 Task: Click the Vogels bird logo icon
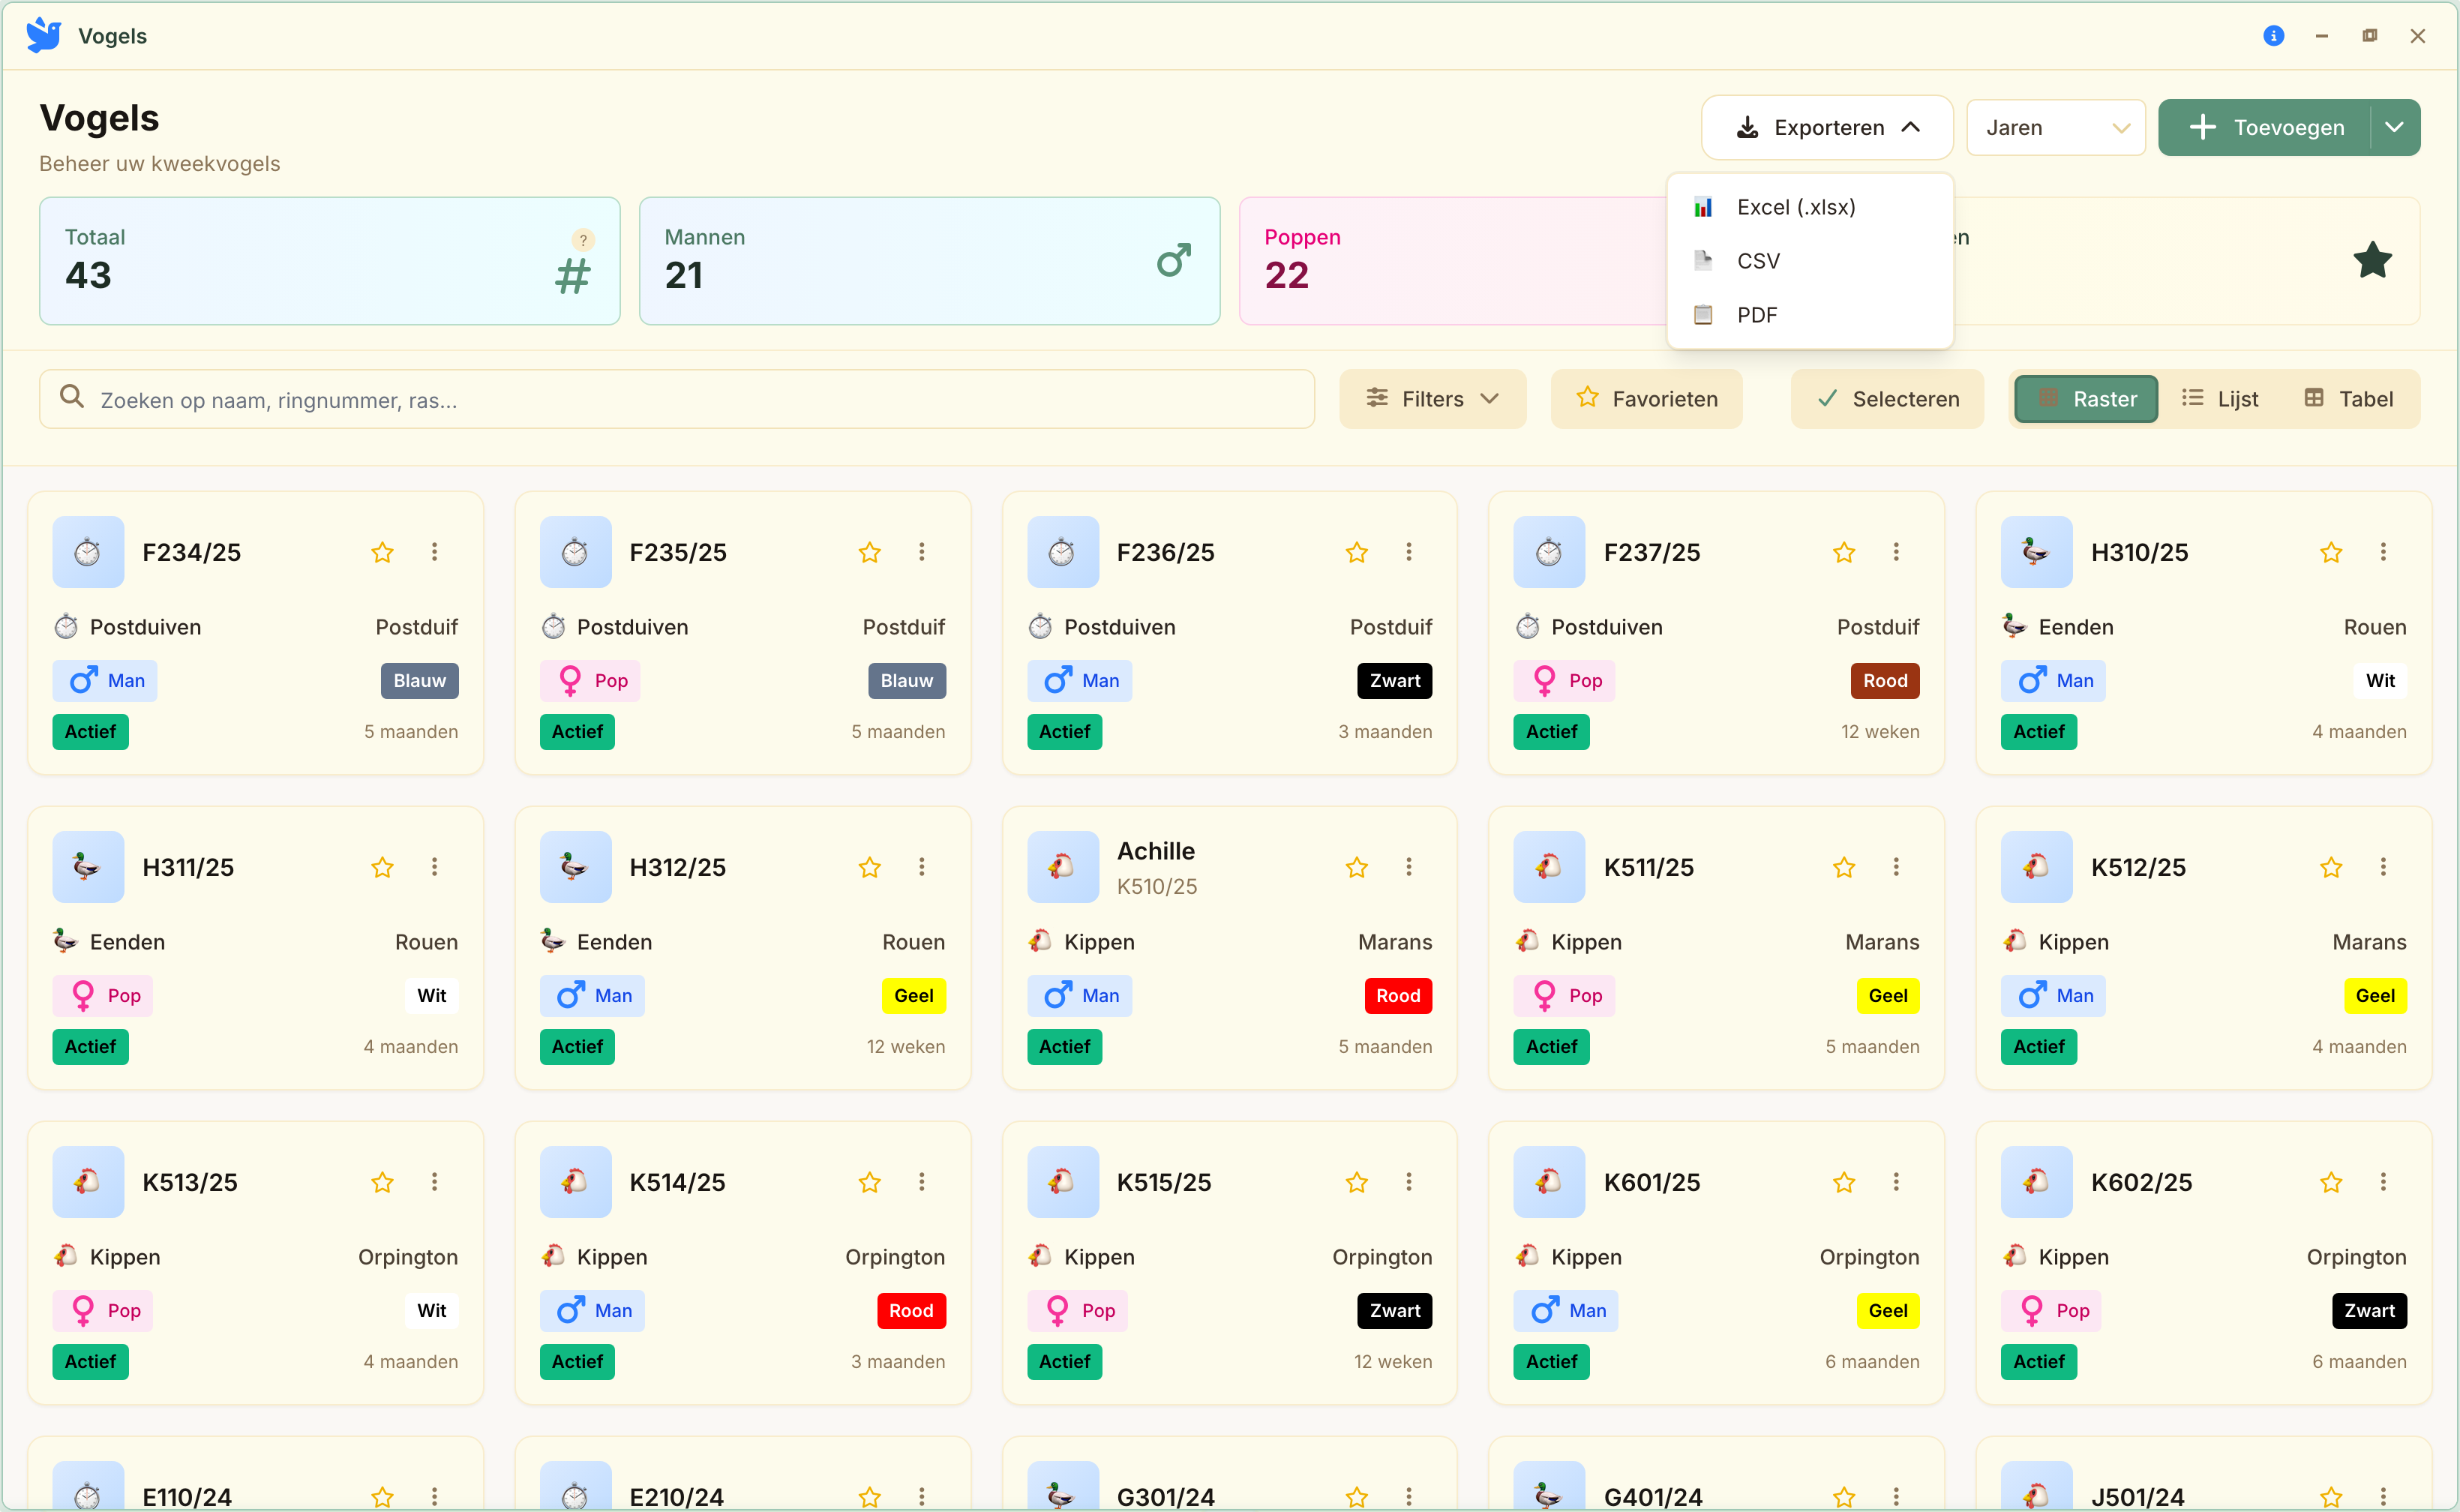[x=43, y=35]
